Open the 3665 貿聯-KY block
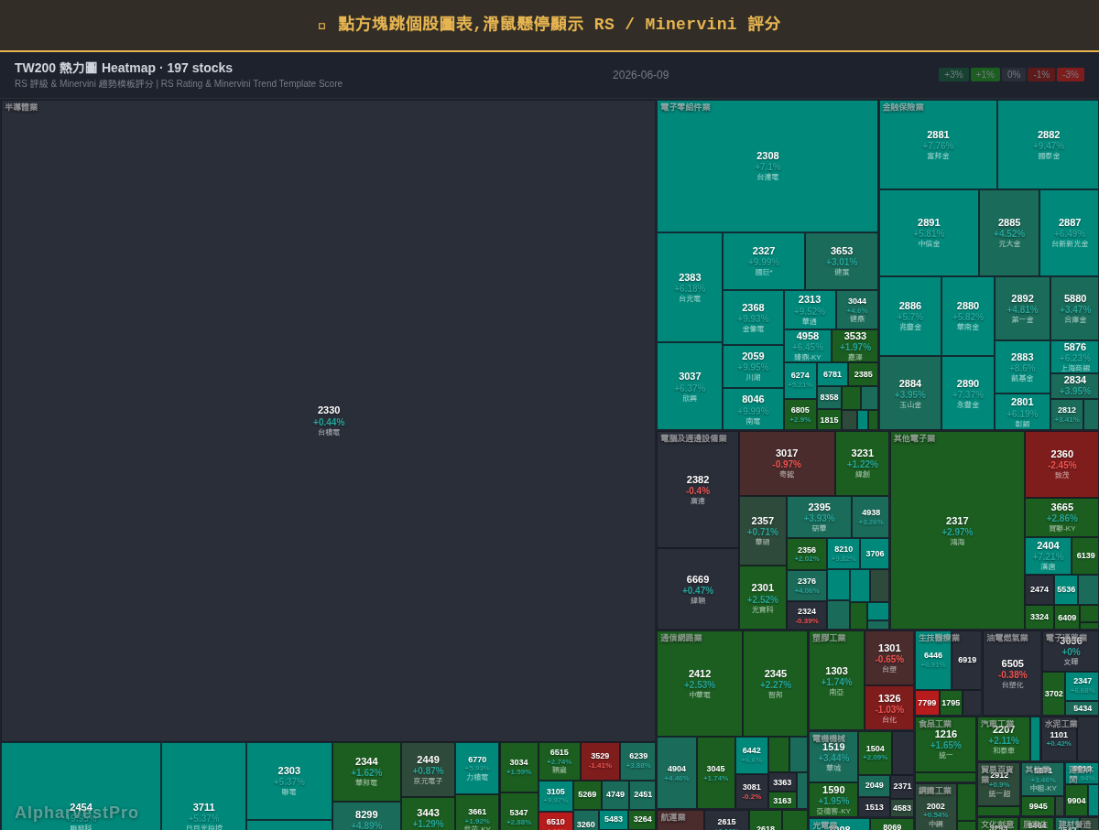This screenshot has width=1099, height=830. (1061, 517)
